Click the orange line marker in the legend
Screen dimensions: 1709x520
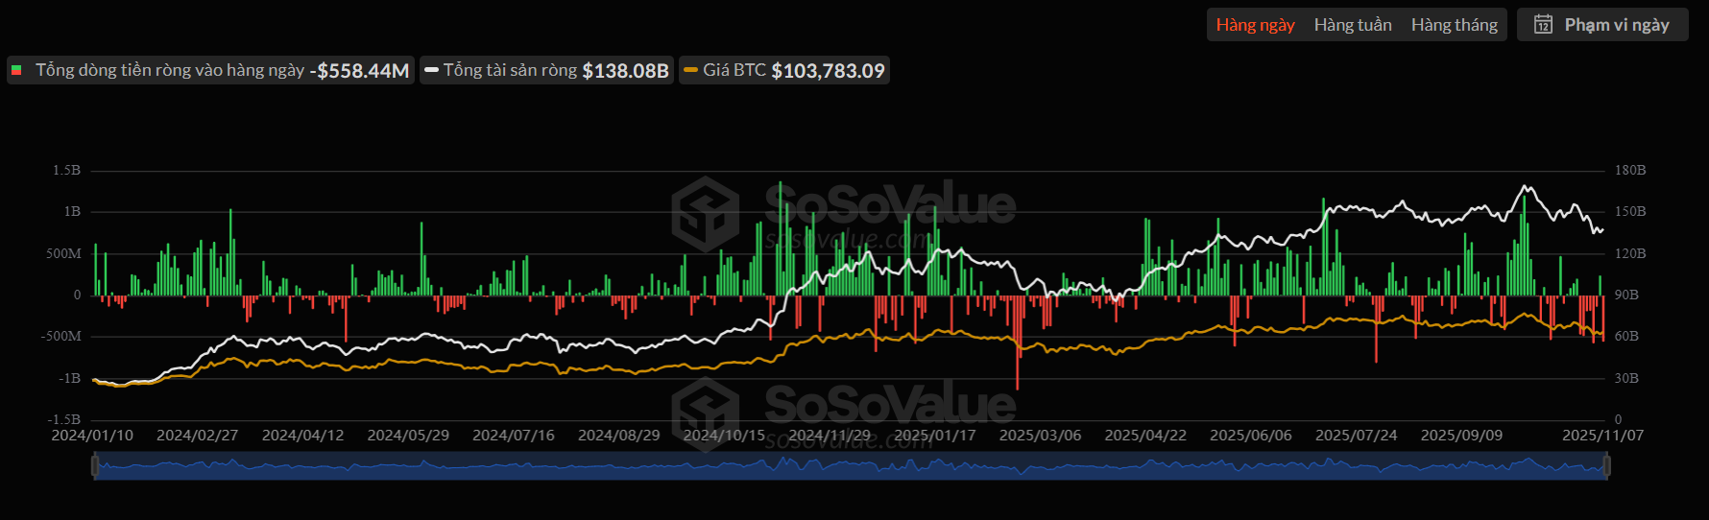point(690,70)
